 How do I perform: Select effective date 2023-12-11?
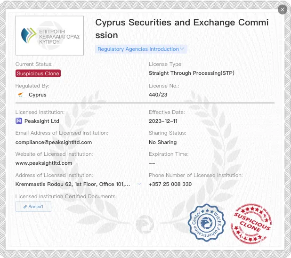pos(163,121)
